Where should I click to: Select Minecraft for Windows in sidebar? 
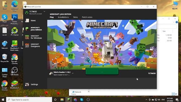pos(34,37)
